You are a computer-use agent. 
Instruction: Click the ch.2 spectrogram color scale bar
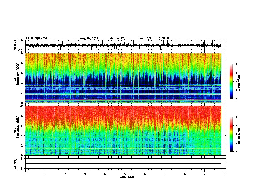[x=231, y=134]
